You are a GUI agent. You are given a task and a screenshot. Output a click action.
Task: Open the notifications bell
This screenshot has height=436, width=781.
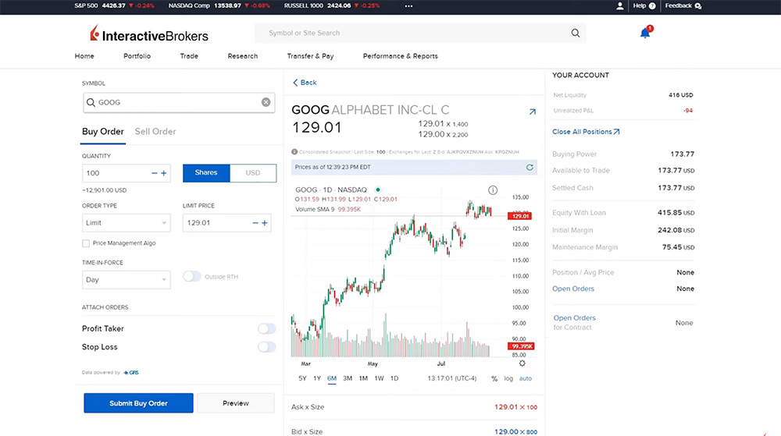pos(646,33)
